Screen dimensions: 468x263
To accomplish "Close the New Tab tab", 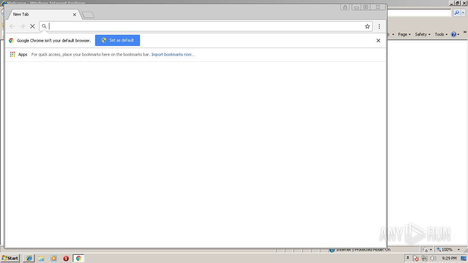I will point(75,15).
